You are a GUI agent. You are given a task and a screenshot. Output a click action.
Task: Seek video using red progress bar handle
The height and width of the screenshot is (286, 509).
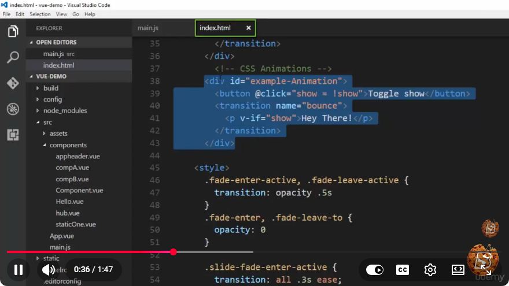[174, 252]
